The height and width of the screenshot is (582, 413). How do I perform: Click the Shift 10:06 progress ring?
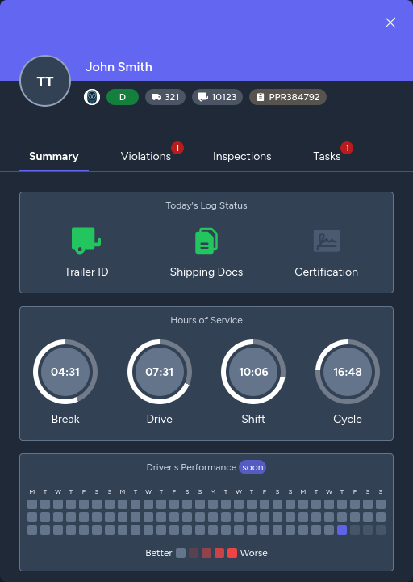point(253,372)
